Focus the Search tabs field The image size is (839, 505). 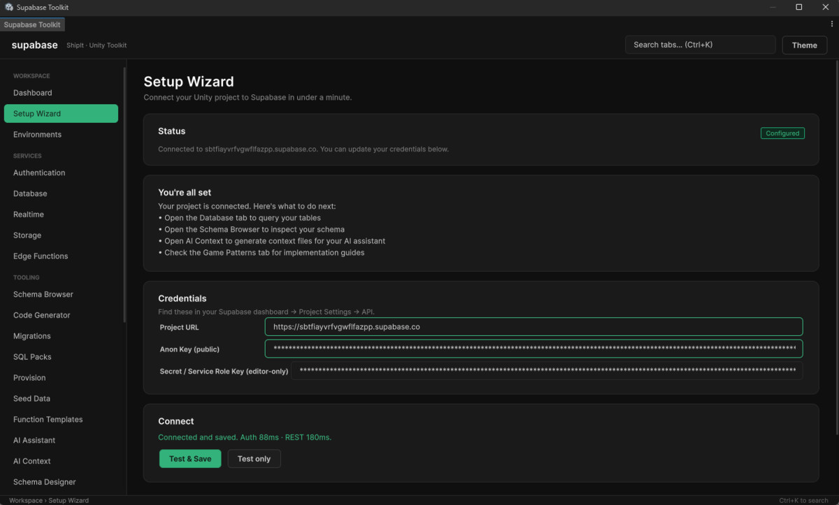(700, 45)
